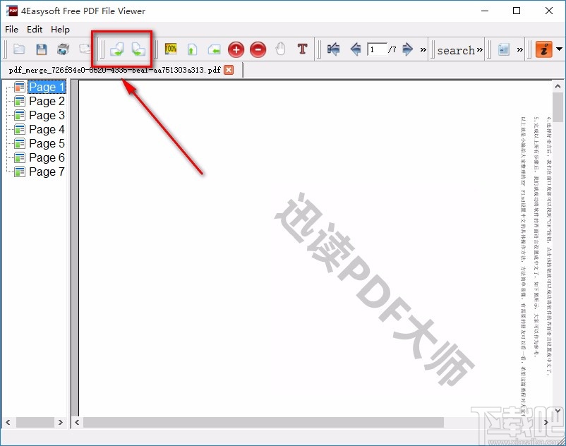Open the Edit menu
This screenshot has width=566, height=446.
(34, 30)
